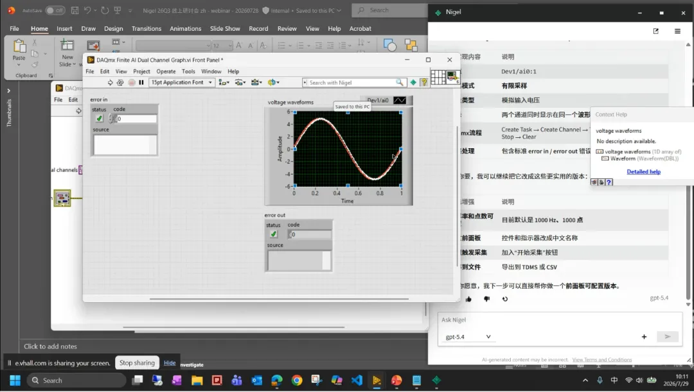Toggle the error in status checkmark
The image size is (694, 392).
[x=99, y=119]
